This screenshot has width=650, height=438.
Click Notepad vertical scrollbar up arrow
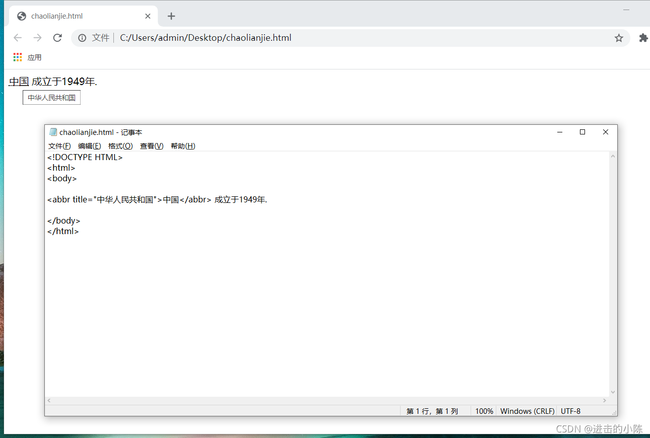coord(613,156)
